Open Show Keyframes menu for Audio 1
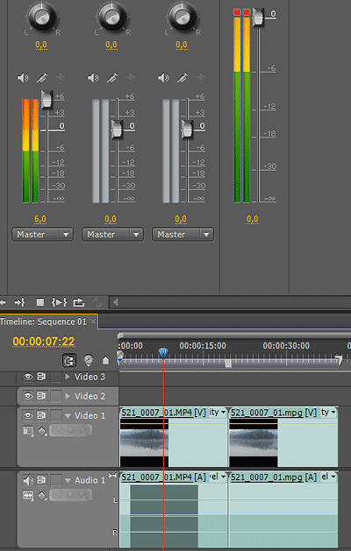Image resolution: width=351 pixels, height=551 pixels. (42, 496)
